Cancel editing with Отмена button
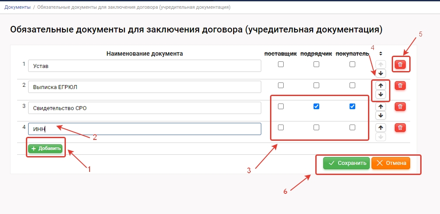Viewport: 440px width, 214px height. 390,163
